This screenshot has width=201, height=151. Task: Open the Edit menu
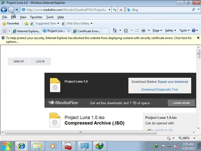[x=14, y=17]
